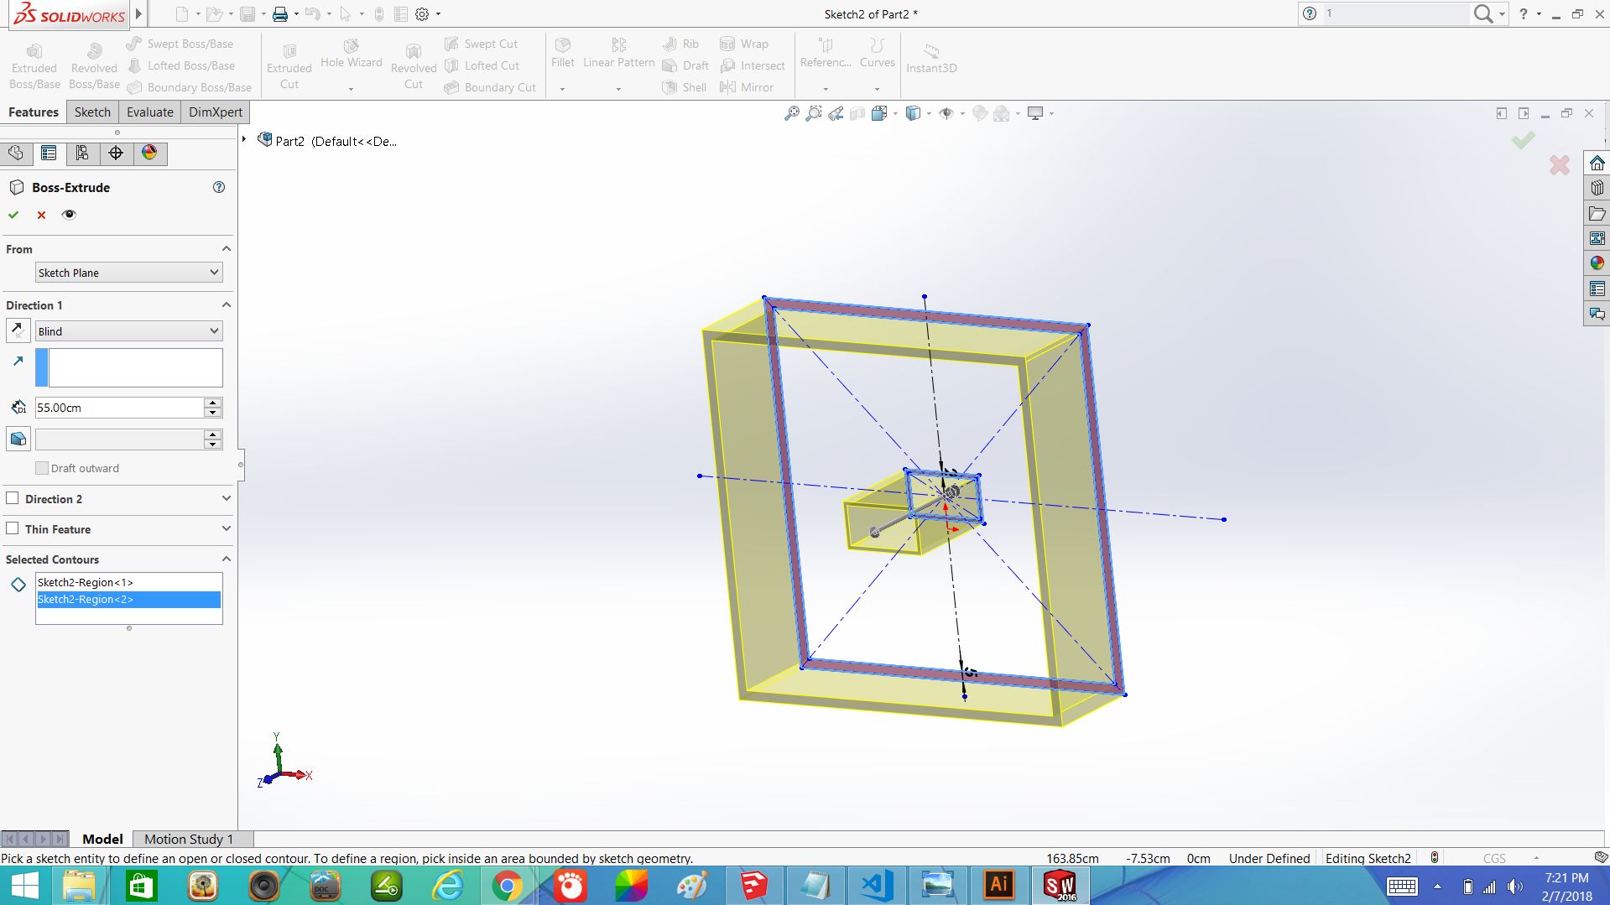
Task: Click the Save icon in the title toolbar
Action: tap(247, 14)
